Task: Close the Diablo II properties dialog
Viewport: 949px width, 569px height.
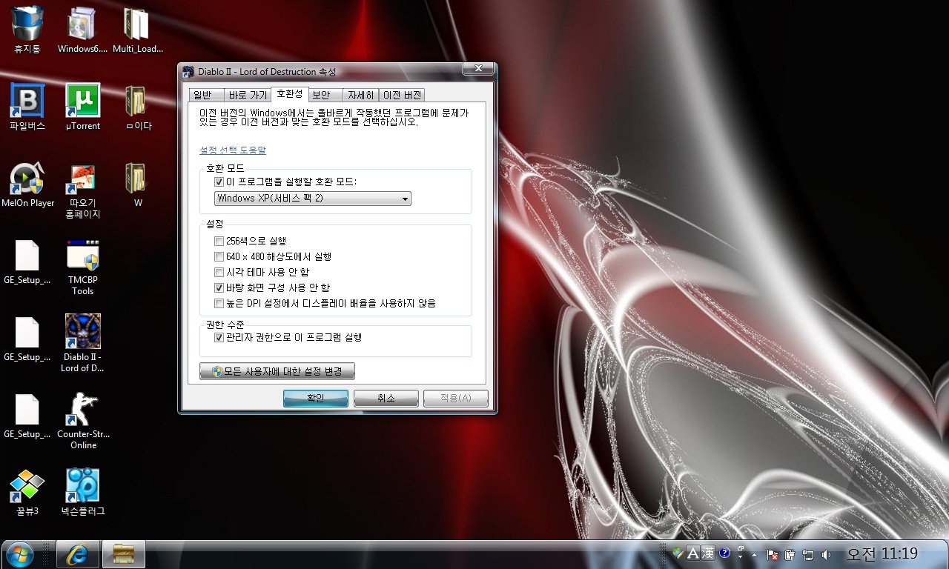Action: (478, 69)
